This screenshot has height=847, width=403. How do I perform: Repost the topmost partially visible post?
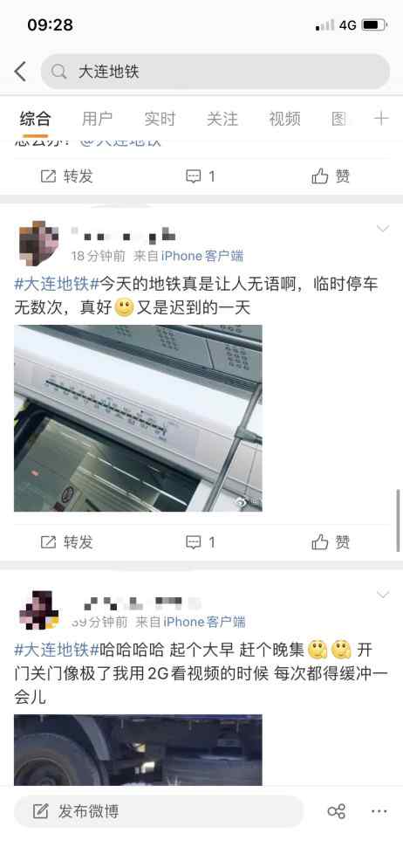point(67,176)
